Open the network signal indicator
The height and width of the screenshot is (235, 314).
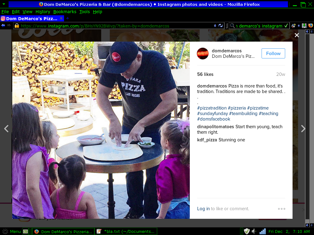(x=262, y=231)
